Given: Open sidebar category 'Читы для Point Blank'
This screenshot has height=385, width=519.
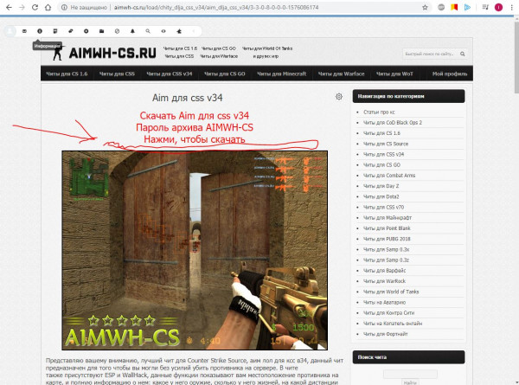Looking at the screenshot, I should [x=387, y=228].
